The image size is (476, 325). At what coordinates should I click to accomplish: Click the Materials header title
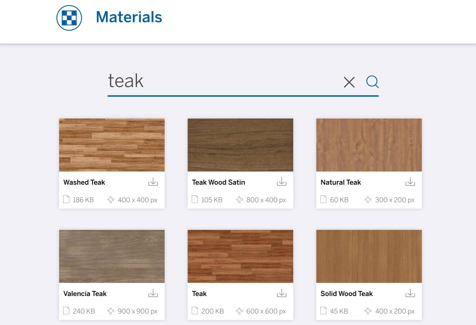(129, 17)
